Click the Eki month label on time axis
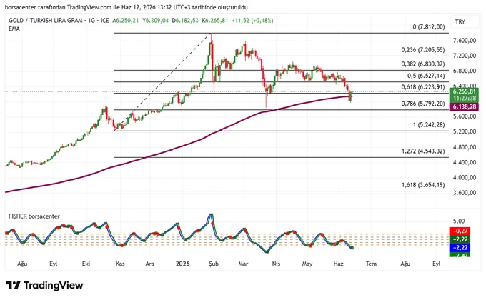The height and width of the screenshot is (300, 486). click(86, 264)
